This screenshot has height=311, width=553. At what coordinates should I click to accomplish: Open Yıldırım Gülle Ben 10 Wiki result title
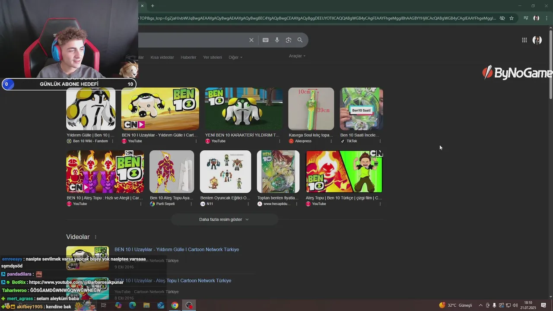click(91, 135)
